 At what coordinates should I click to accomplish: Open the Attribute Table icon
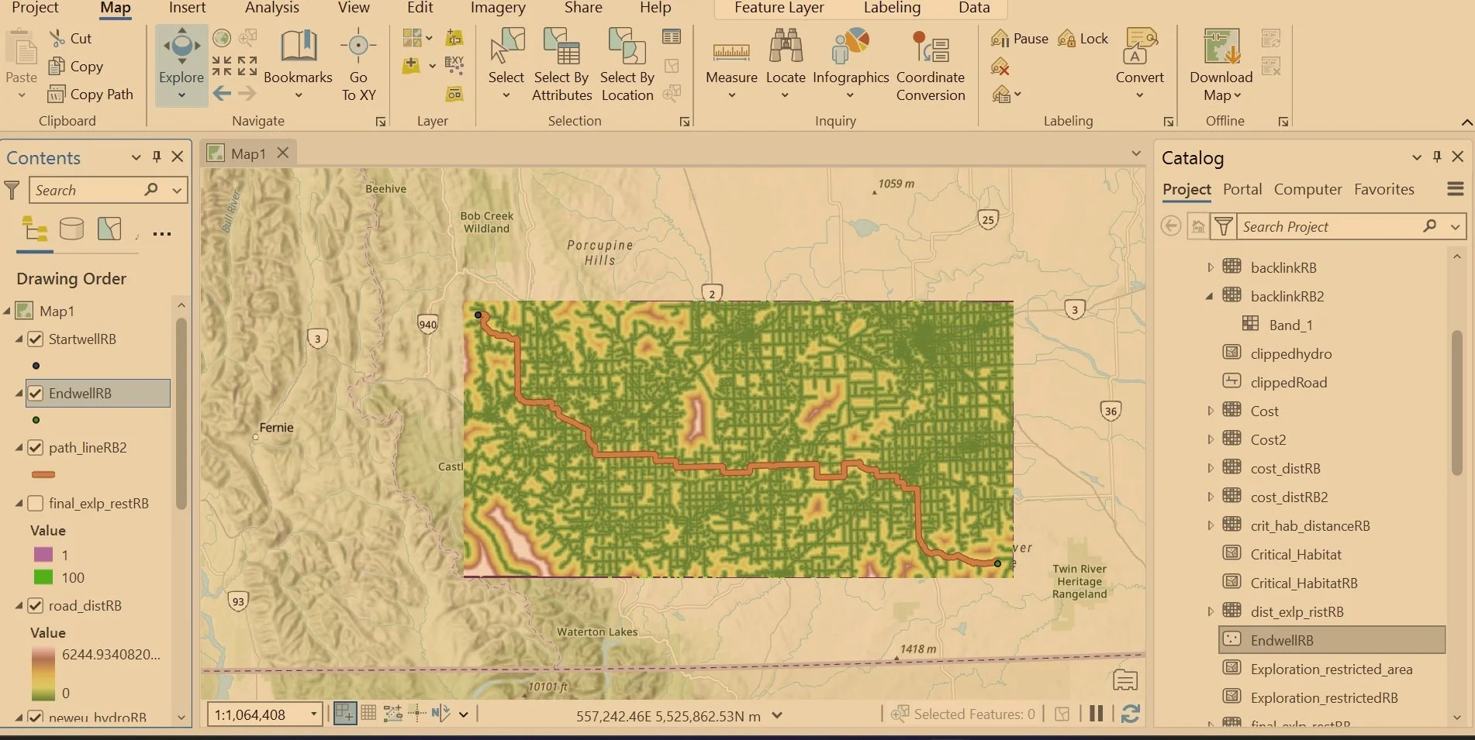click(672, 36)
